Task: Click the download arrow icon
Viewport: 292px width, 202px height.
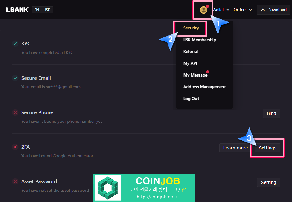Action: point(263,10)
